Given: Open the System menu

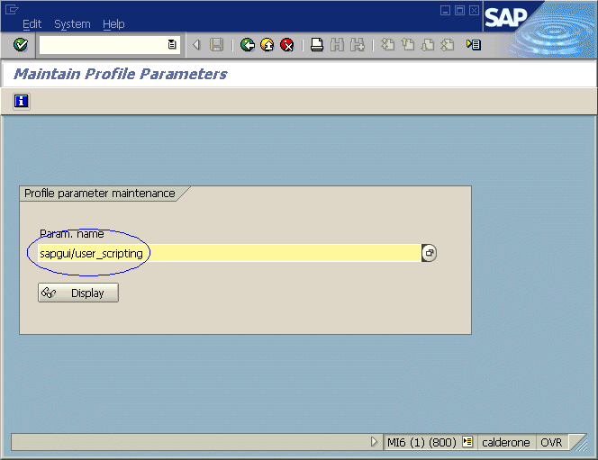Looking at the screenshot, I should pyautogui.click(x=72, y=24).
